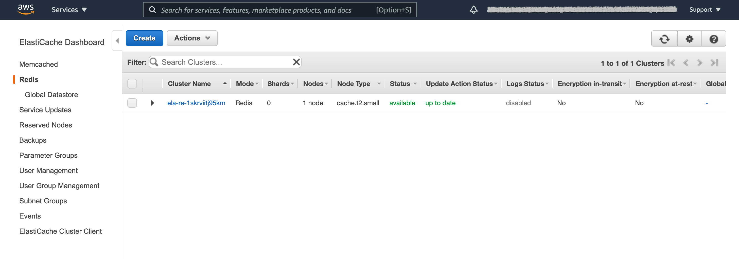Open the help question mark icon

(713, 39)
